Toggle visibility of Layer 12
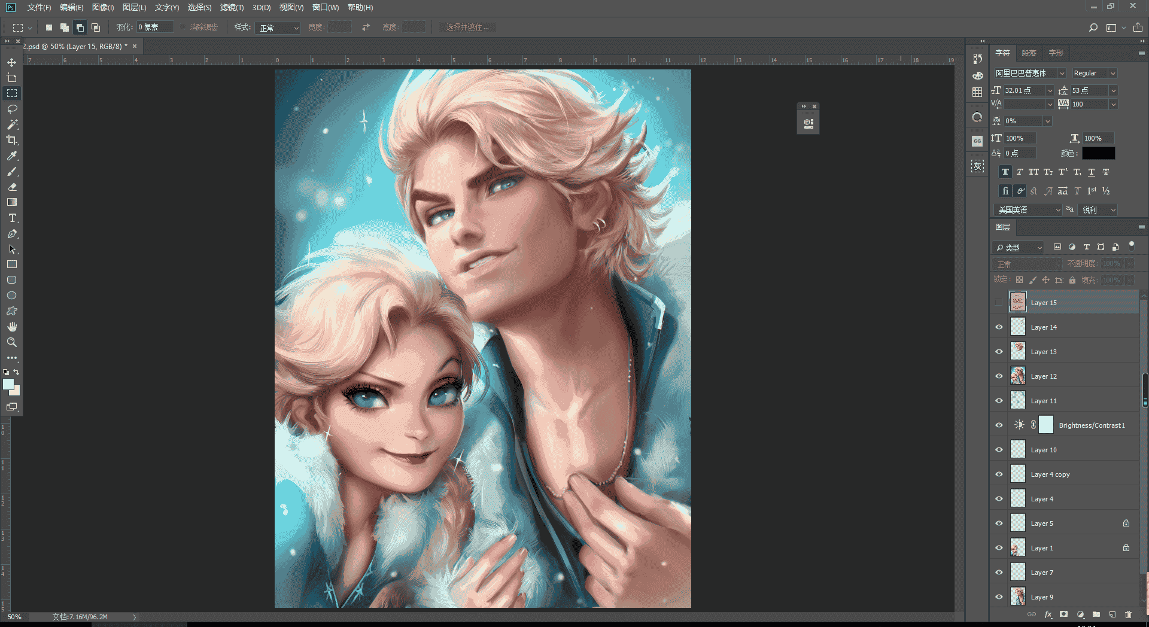The image size is (1149, 627). (x=999, y=376)
